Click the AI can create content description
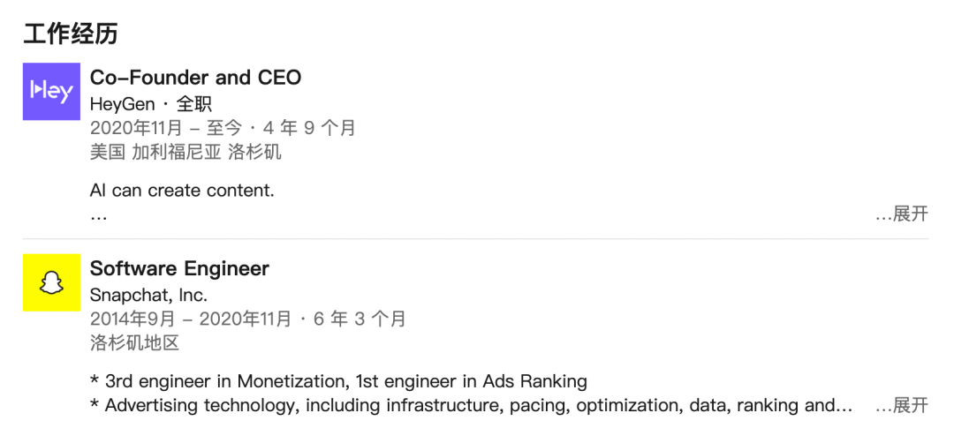The width and height of the screenshot is (954, 443). [183, 191]
